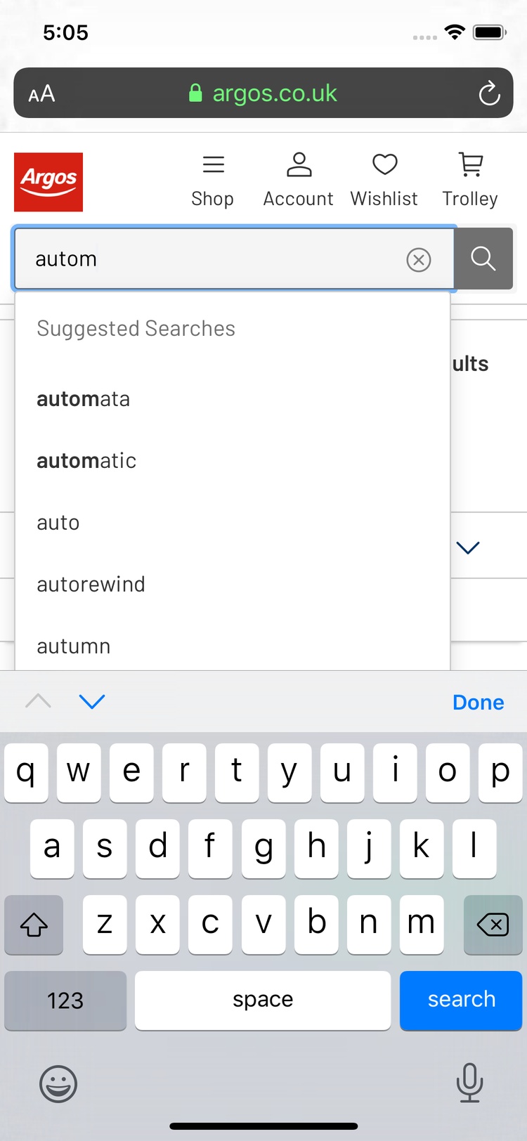
Task: Open the Account profile icon
Action: point(299,181)
